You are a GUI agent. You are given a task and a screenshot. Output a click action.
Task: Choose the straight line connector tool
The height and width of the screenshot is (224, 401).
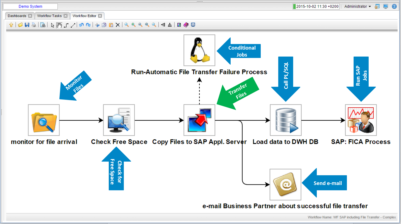(x=73, y=25)
